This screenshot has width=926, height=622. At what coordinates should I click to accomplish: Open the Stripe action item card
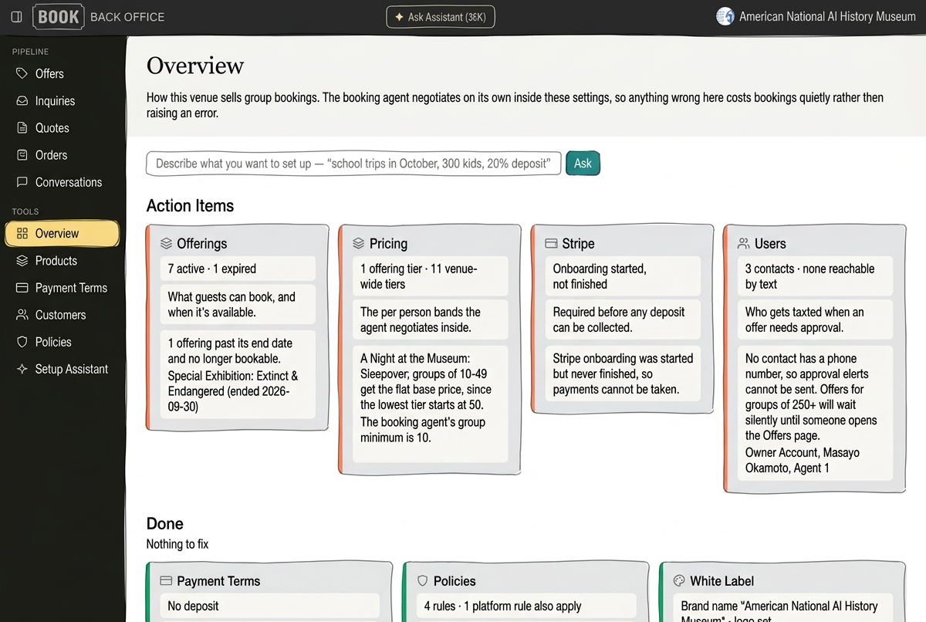coord(623,319)
